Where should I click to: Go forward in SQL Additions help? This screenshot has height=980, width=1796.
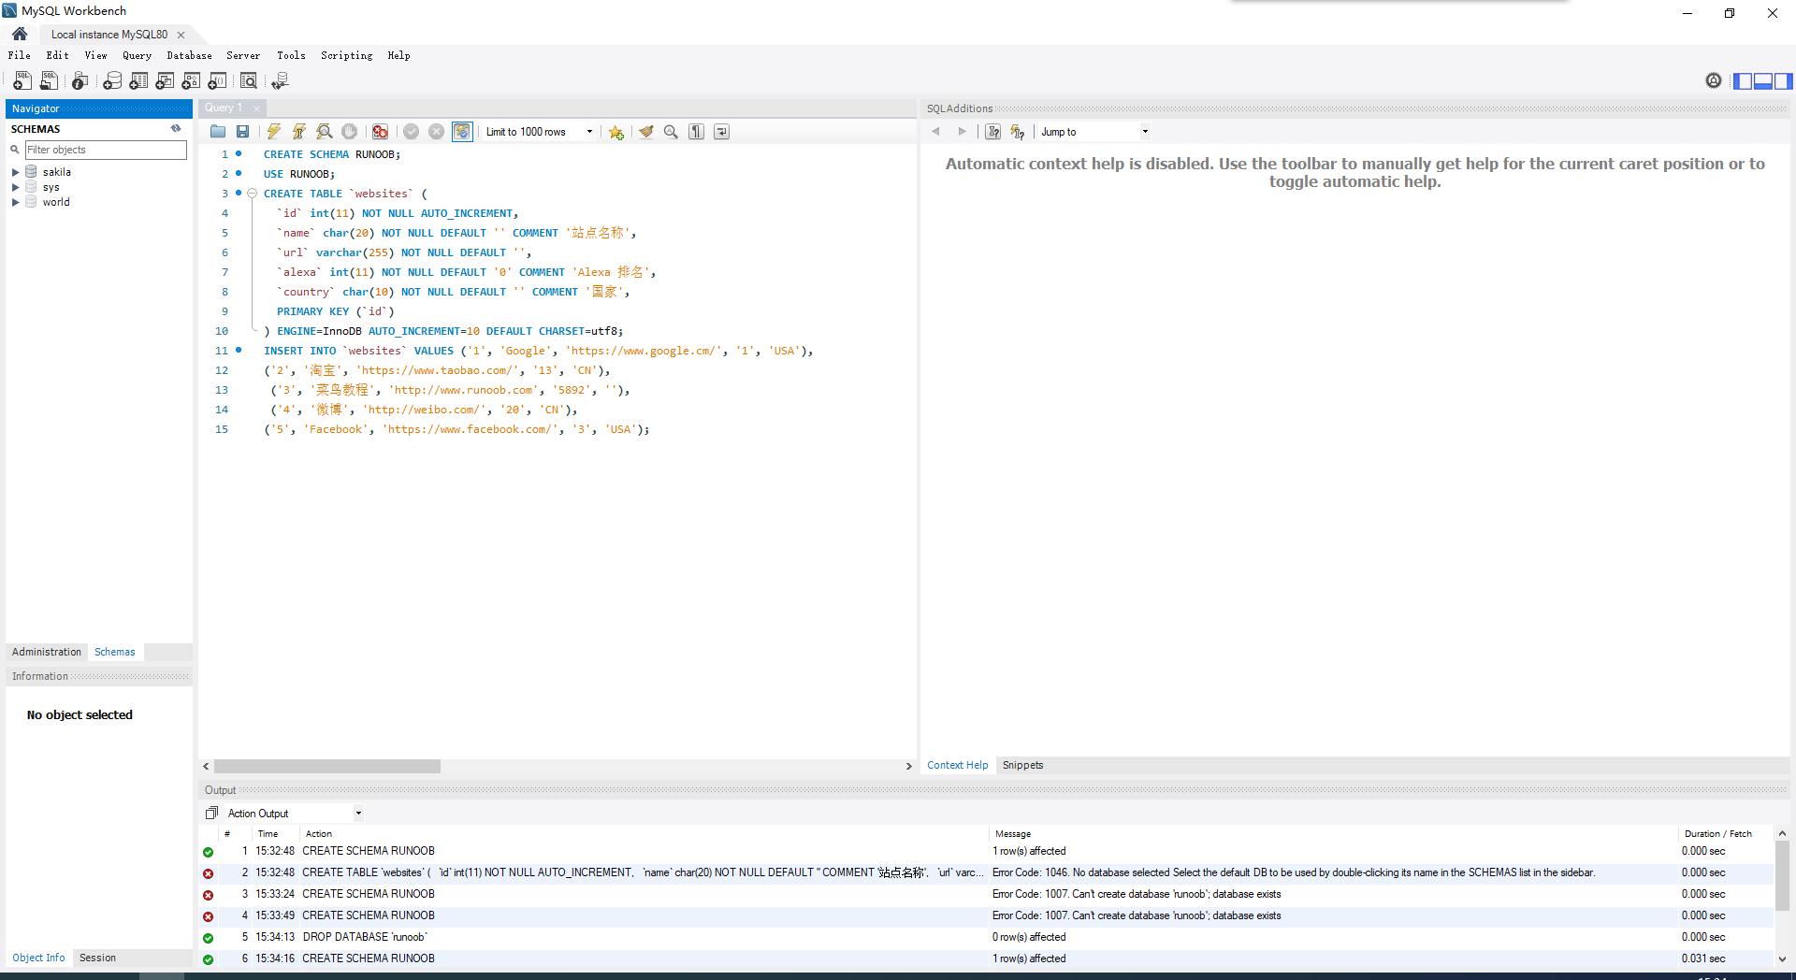pos(962,132)
